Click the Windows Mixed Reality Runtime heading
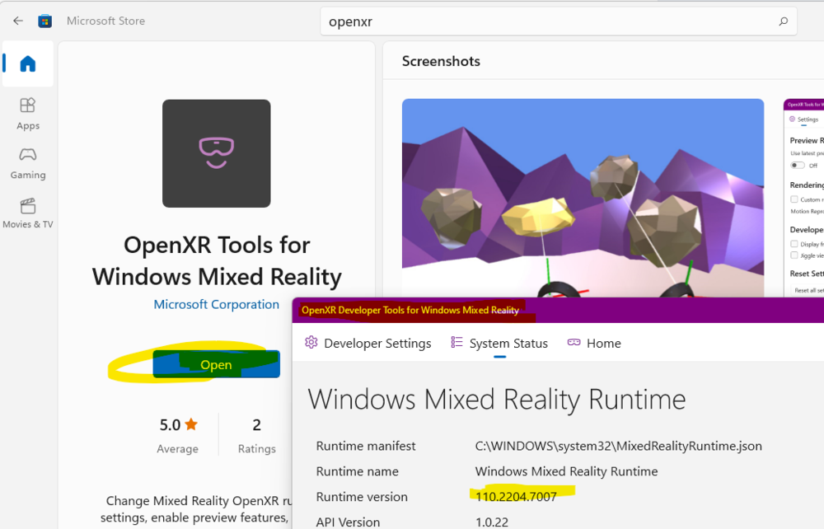 [497, 400]
